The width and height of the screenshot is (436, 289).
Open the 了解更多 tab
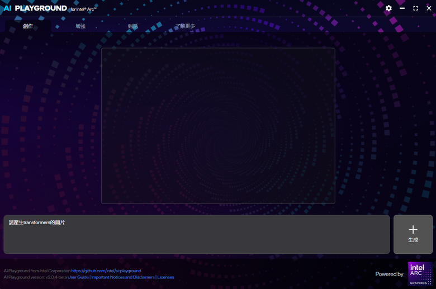185,26
